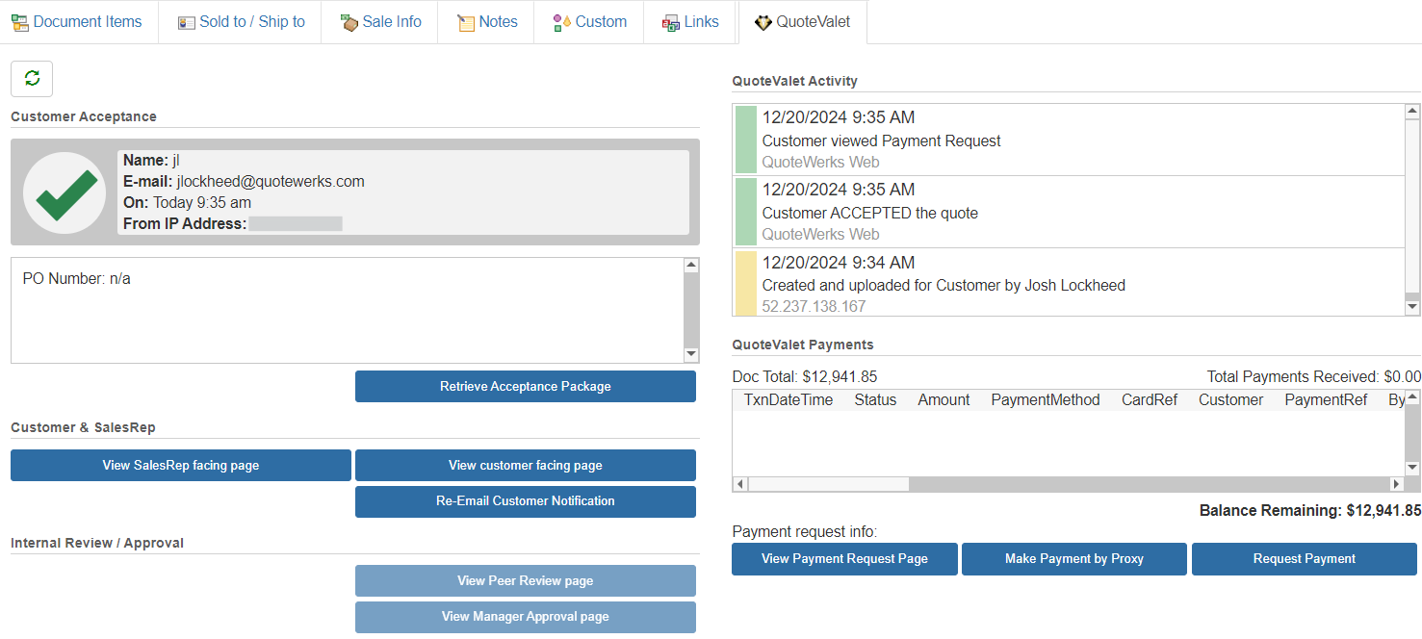Screen dimensions: 1422x639
Task: Click View Manager Approval page button
Action: coord(526,617)
